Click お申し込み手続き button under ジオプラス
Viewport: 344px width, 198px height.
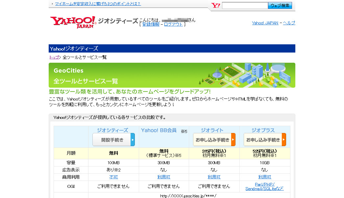pyautogui.click(x=265, y=140)
